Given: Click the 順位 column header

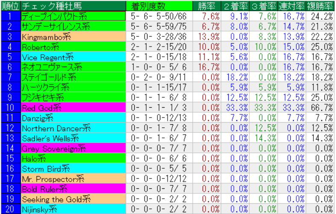Looking at the screenshot, I should click(x=10, y=6).
